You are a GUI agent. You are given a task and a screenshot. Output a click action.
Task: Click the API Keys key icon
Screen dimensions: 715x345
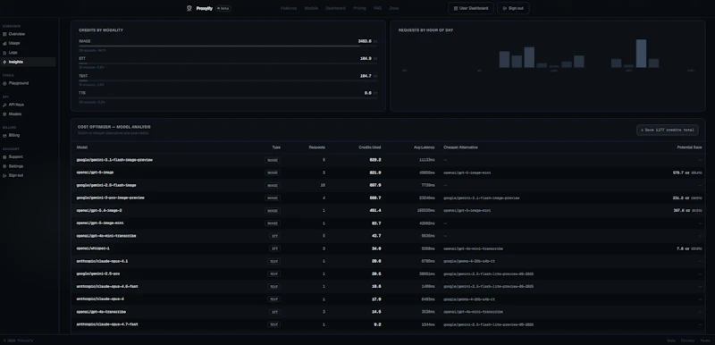coord(4,105)
